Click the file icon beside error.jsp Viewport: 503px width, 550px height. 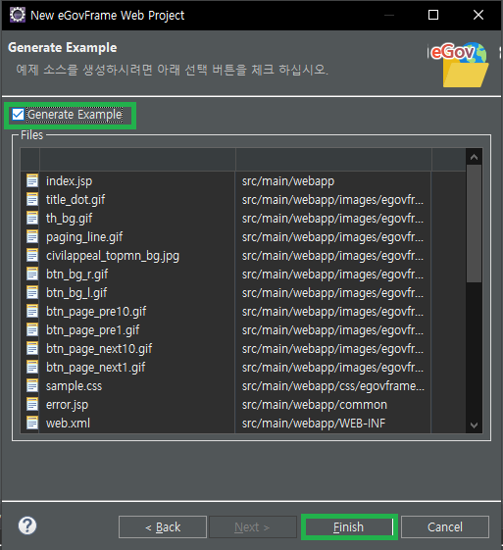coord(32,405)
